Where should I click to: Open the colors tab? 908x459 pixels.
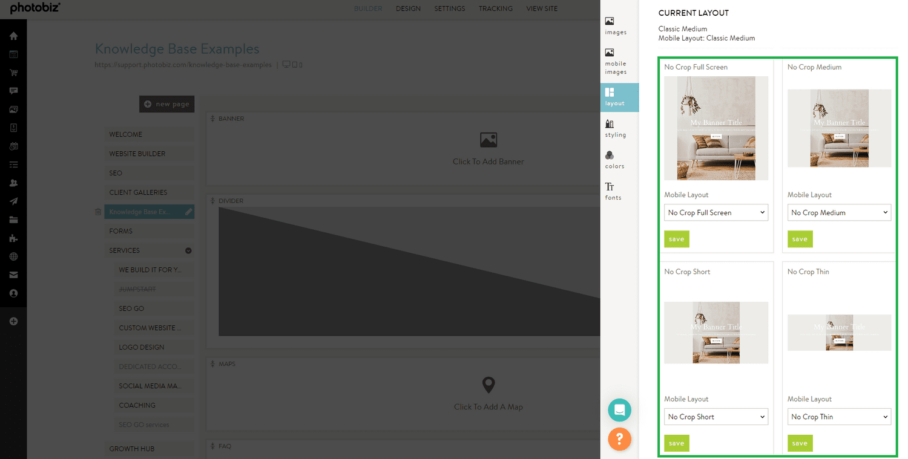pyautogui.click(x=614, y=160)
